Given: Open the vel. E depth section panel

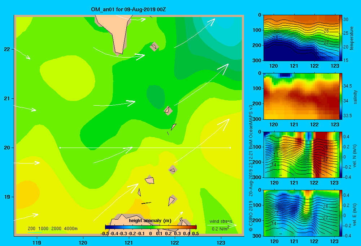Looking at the screenshot, I should [x=301, y=213].
